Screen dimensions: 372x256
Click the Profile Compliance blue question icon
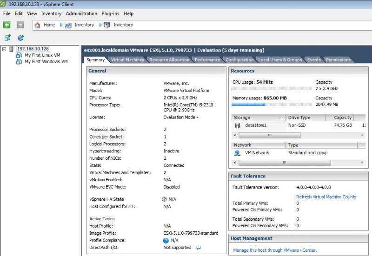(x=166, y=240)
